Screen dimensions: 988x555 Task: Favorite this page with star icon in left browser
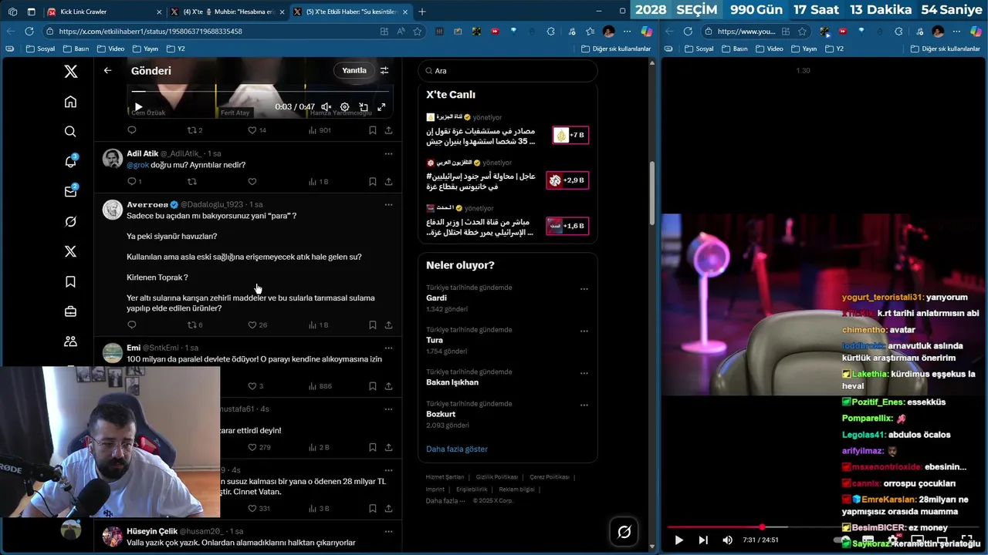(418, 32)
